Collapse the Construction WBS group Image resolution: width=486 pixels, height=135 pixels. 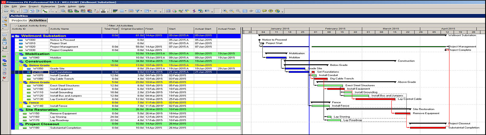(x=17, y=61)
